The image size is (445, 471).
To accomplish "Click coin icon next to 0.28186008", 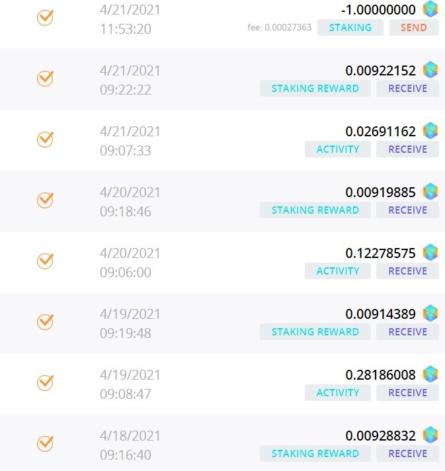I will (x=430, y=374).
